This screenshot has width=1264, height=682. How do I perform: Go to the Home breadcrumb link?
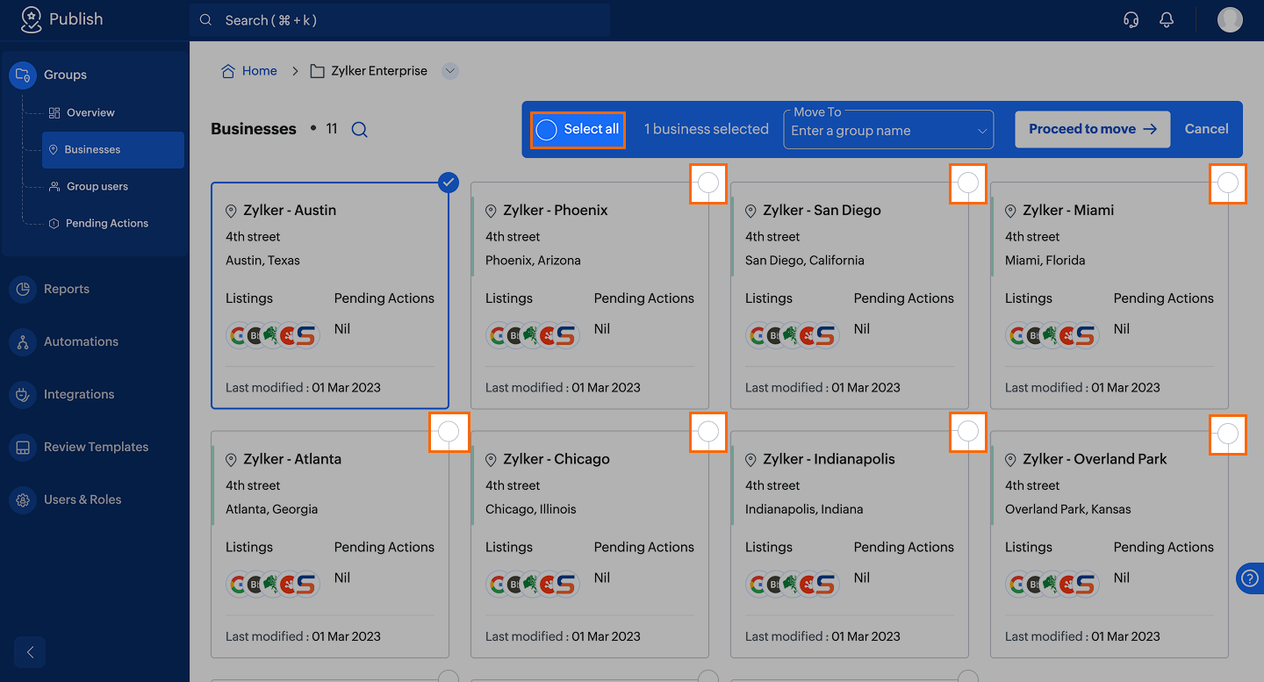[249, 71]
